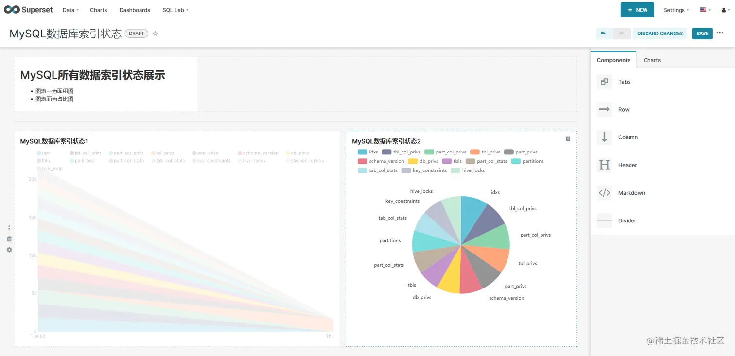Viewport: 735px width, 356px height.
Task: Click bullet text 图表一为面积图
Action: (x=54, y=91)
